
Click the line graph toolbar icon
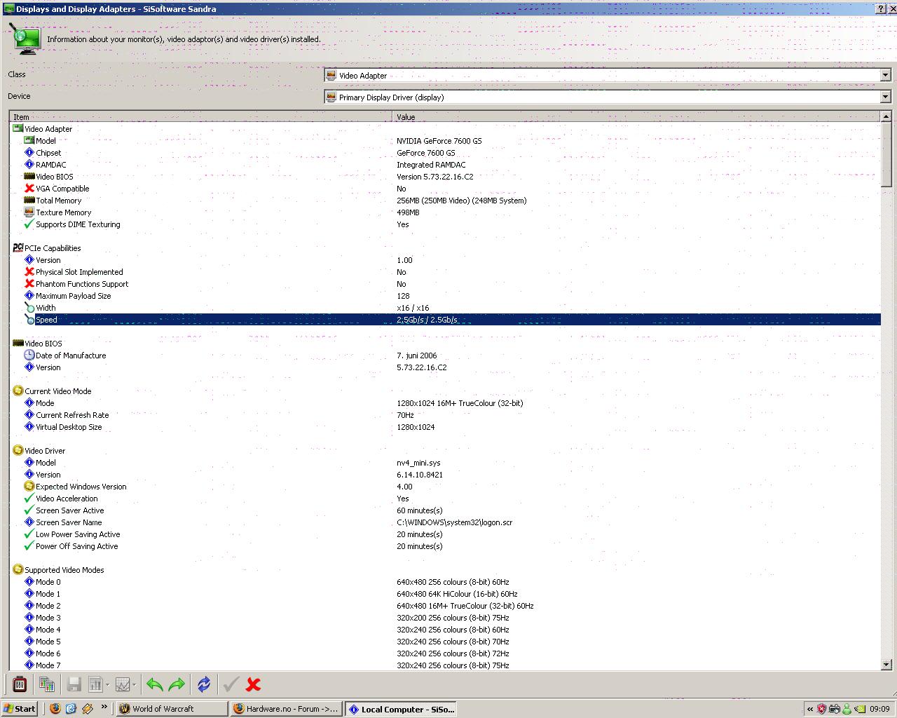pyautogui.click(x=122, y=684)
